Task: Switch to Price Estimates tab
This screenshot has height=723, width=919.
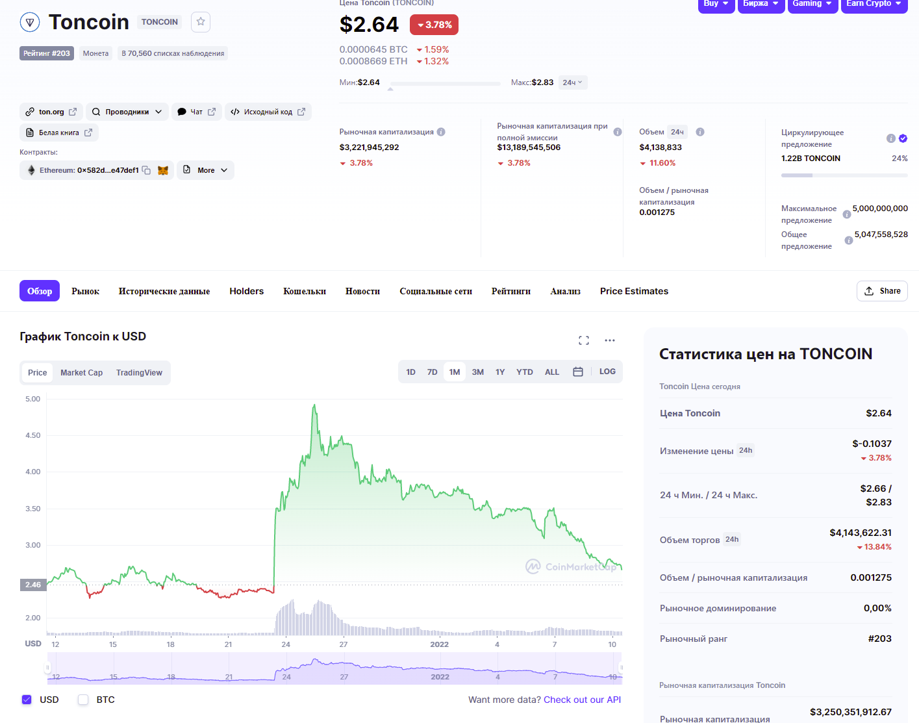Action: coord(634,291)
